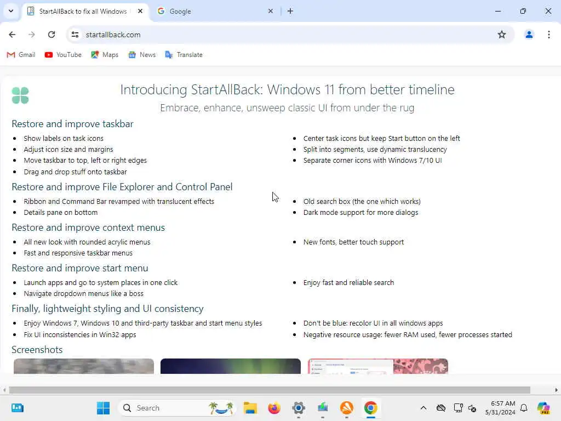561x421 pixels.
Task: Click the browser back arrow
Action: pos(12,35)
